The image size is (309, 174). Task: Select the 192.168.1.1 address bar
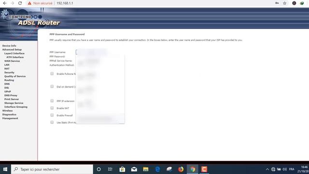point(65,3)
